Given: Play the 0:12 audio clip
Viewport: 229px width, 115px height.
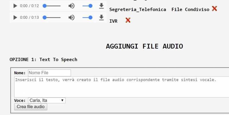Looking at the screenshot, I should pyautogui.click(x=15, y=6).
